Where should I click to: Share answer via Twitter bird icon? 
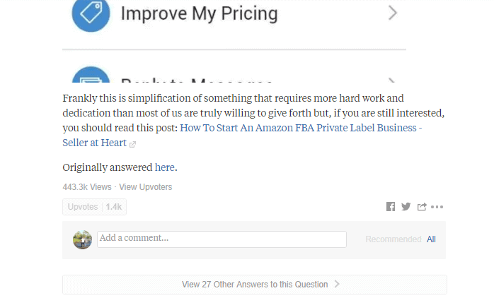click(x=406, y=206)
